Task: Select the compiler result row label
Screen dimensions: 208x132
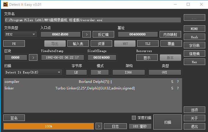Action: tap(12, 82)
